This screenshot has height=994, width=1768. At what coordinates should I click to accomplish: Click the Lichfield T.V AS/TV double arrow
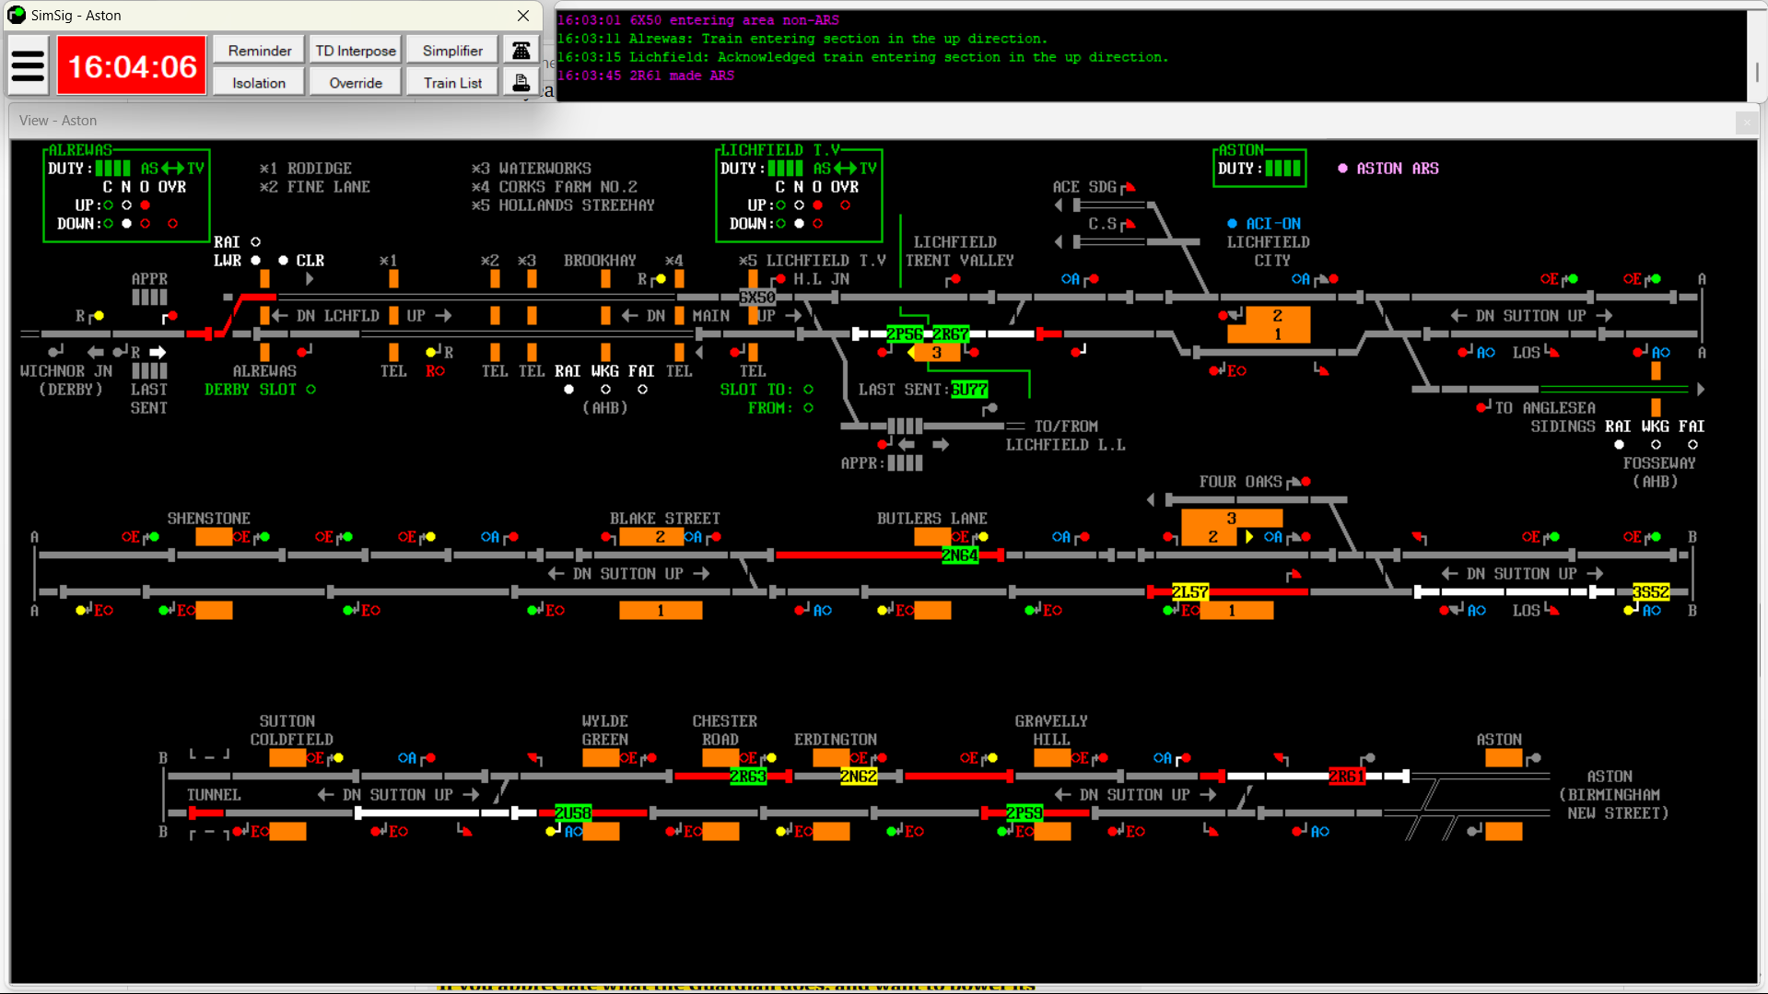pyautogui.click(x=845, y=169)
